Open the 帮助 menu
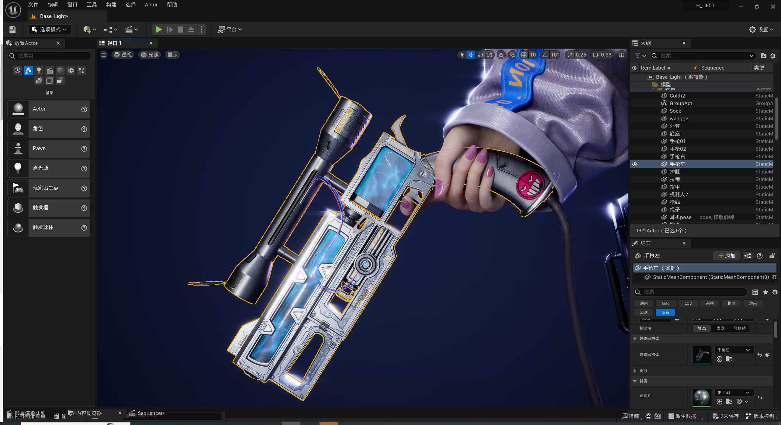The image size is (781, 425). 172,5
